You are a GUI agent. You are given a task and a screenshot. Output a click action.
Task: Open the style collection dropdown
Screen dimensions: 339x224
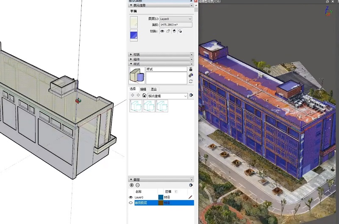point(185,96)
